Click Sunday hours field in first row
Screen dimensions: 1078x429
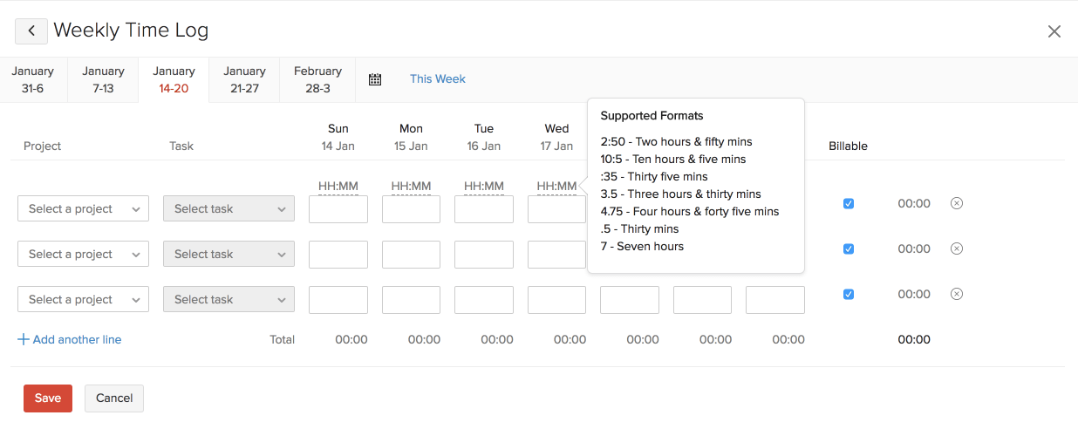338,209
